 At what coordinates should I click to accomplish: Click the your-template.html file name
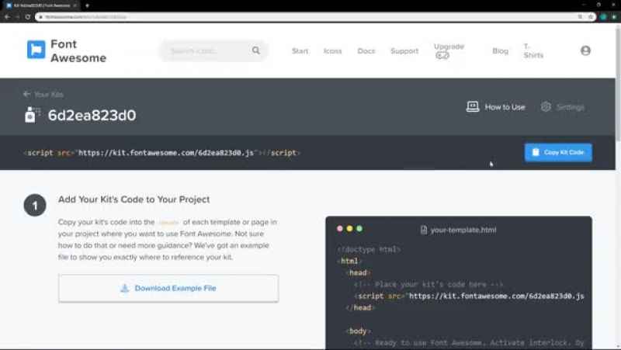pyautogui.click(x=463, y=230)
